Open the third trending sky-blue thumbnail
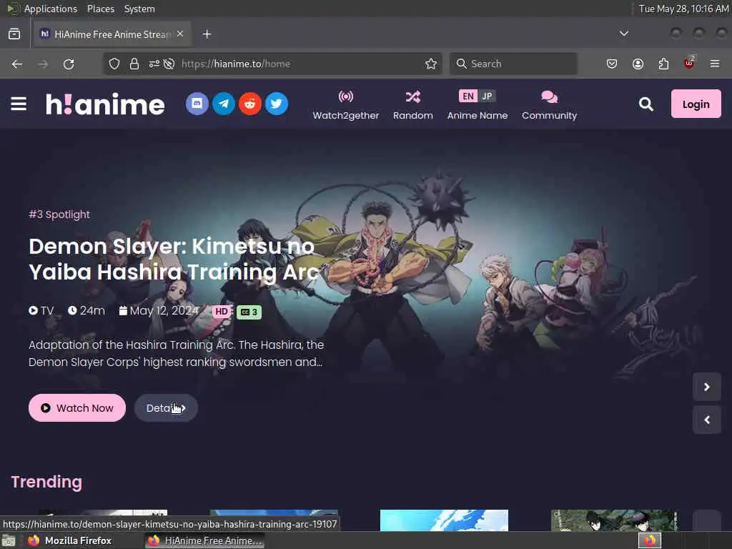The image size is (732, 549). (444, 520)
